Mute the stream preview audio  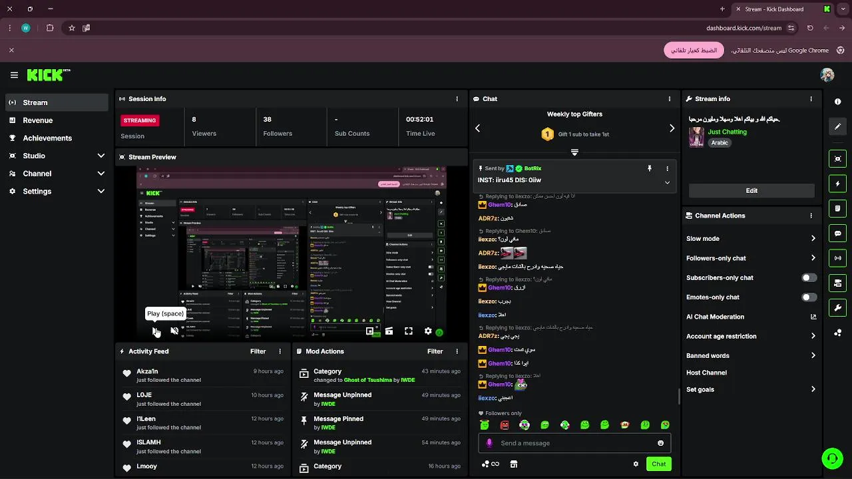tap(174, 331)
